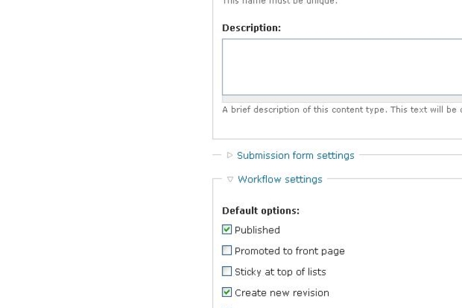This screenshot has height=308, width=462.
Task: Uncheck the Published checkbox
Action: [226, 230]
